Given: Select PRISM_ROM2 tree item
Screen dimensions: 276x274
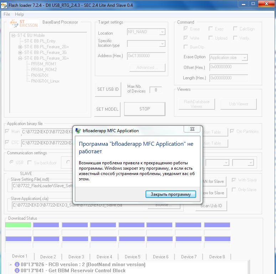Looking at the screenshot, I should coord(44,70).
